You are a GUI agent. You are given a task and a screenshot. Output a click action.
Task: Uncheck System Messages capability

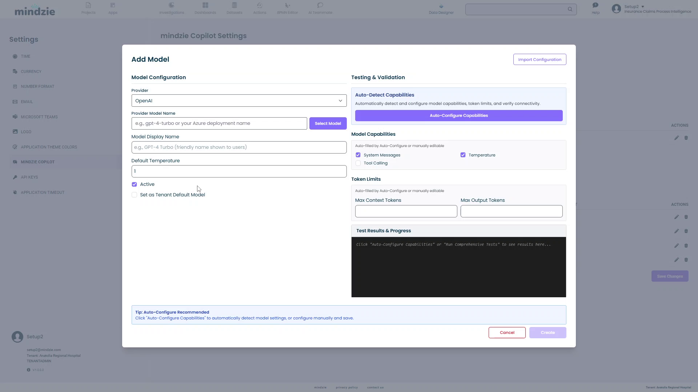pos(358,155)
